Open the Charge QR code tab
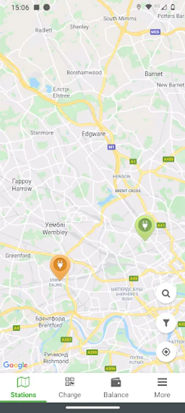Image resolution: width=185 pixels, height=413 pixels. pos(70,387)
